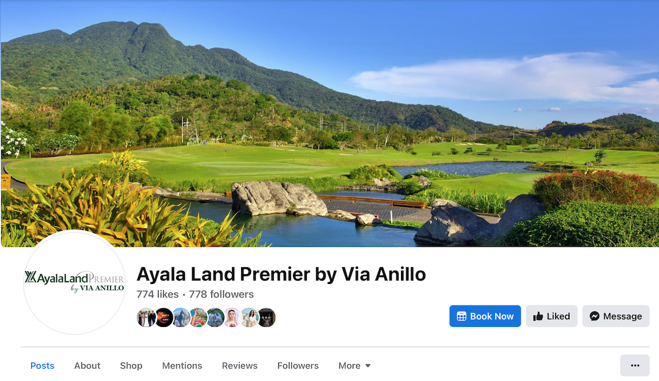
Task: Click the calendar icon on Book Now
Action: (x=461, y=317)
